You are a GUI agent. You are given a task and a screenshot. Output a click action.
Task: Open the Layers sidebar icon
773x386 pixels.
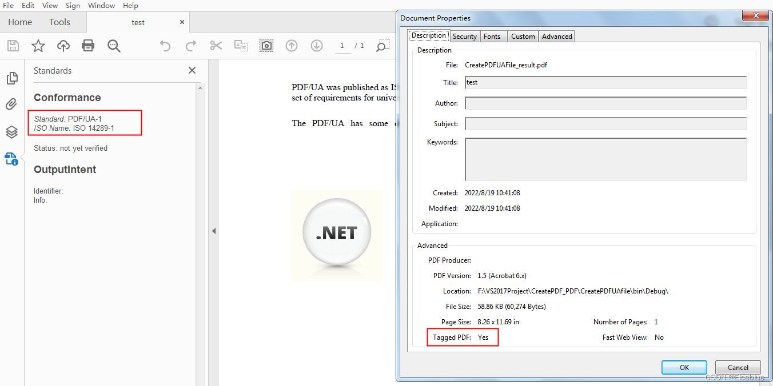[x=11, y=132]
